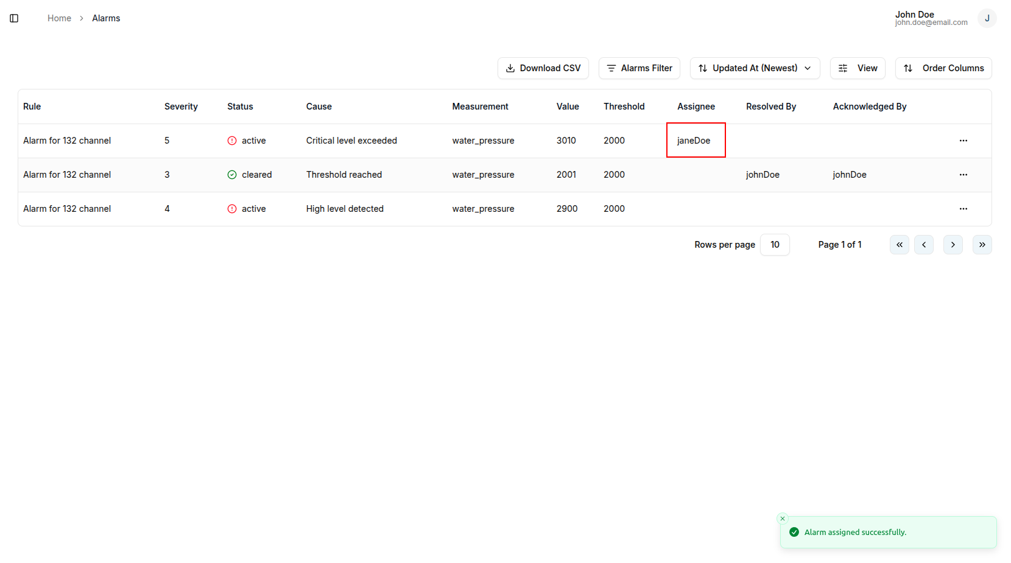Open the Alarms Filter

[x=639, y=68]
